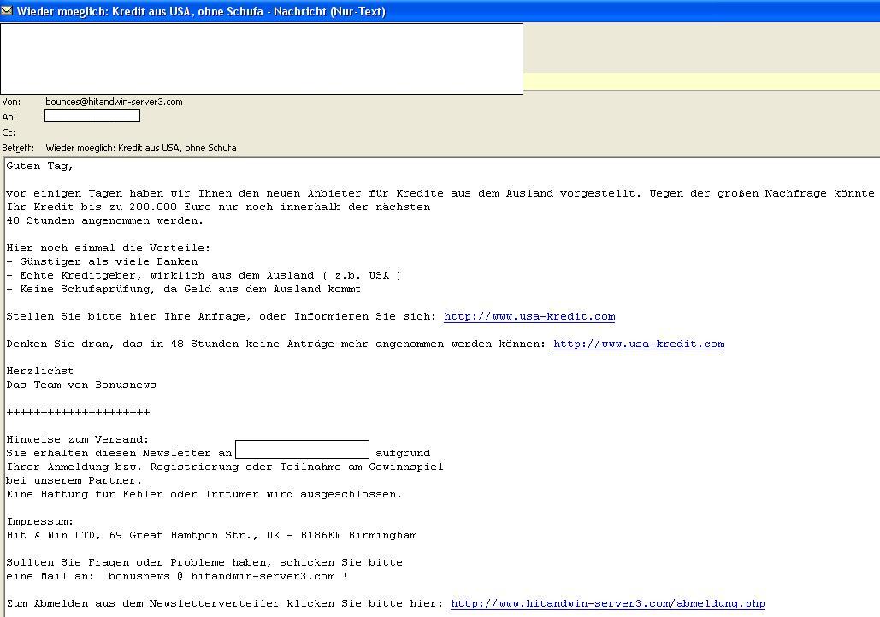This screenshot has height=617, width=880.
Task: Click the envelope icon in the title bar
Action: click(x=8, y=11)
